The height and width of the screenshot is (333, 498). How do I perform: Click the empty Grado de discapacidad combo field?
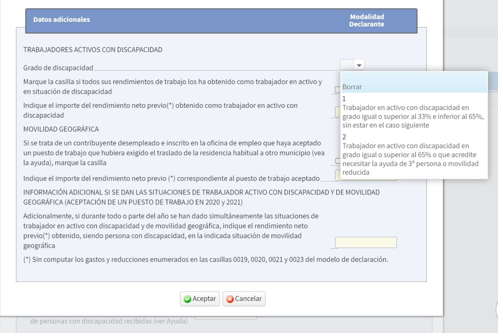pos(347,65)
